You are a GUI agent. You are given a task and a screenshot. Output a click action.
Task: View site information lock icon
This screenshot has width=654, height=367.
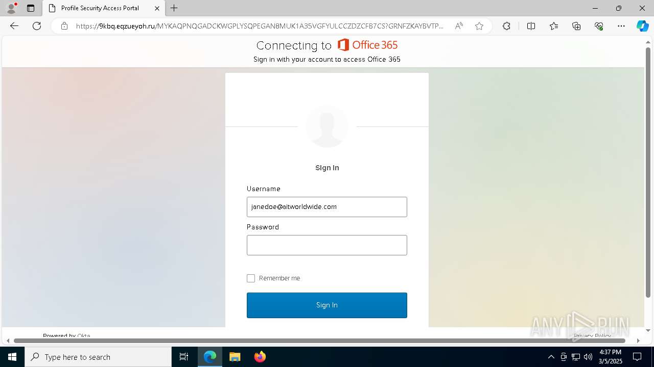point(64,26)
